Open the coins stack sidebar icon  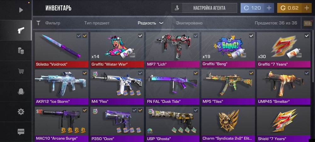point(21,51)
